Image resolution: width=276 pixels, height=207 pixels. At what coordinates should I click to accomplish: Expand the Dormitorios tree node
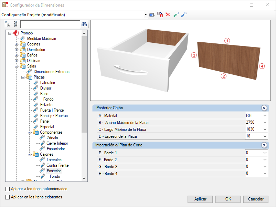(17, 50)
